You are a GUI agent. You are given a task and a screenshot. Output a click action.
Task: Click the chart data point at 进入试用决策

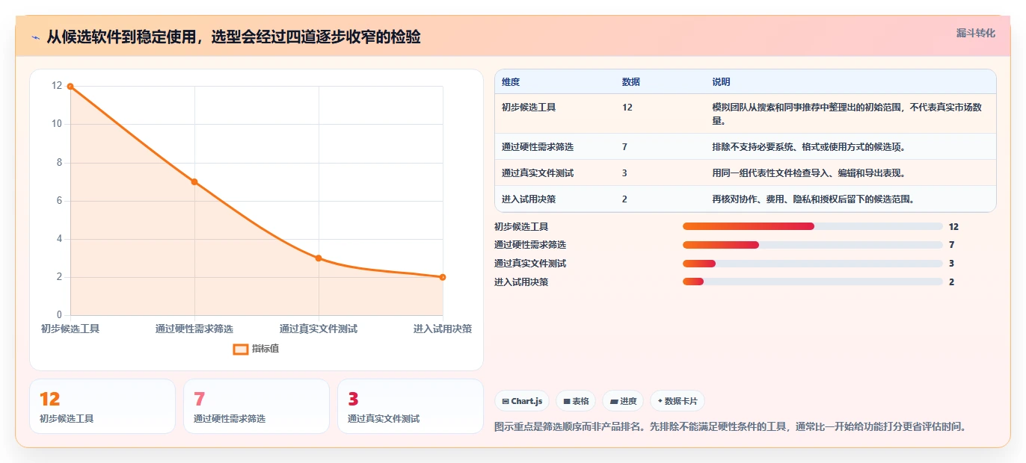tap(443, 277)
